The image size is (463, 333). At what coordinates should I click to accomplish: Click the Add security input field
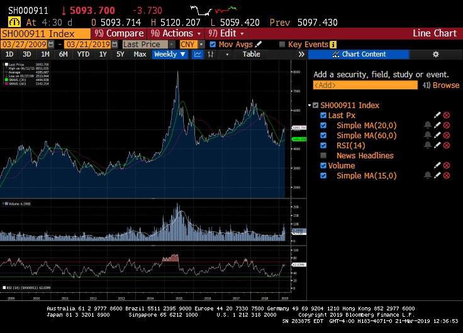coord(365,85)
